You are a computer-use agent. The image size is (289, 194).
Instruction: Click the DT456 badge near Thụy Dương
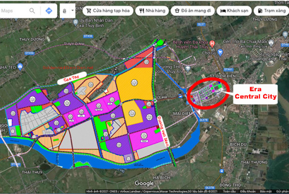pos(29,53)
